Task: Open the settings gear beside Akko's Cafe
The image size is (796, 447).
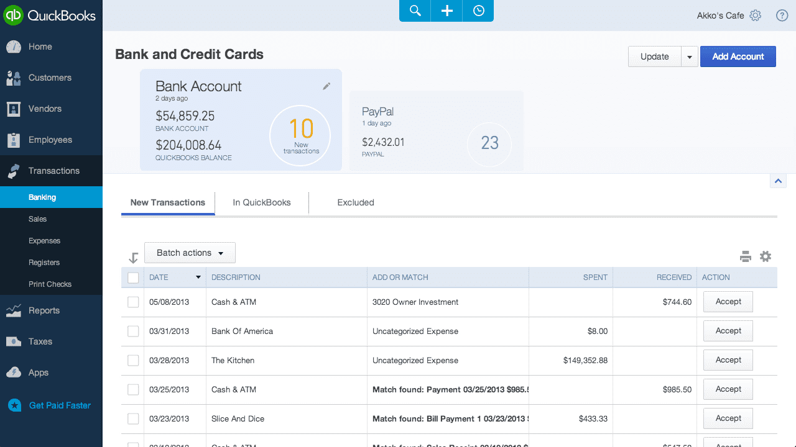Action: click(x=756, y=16)
